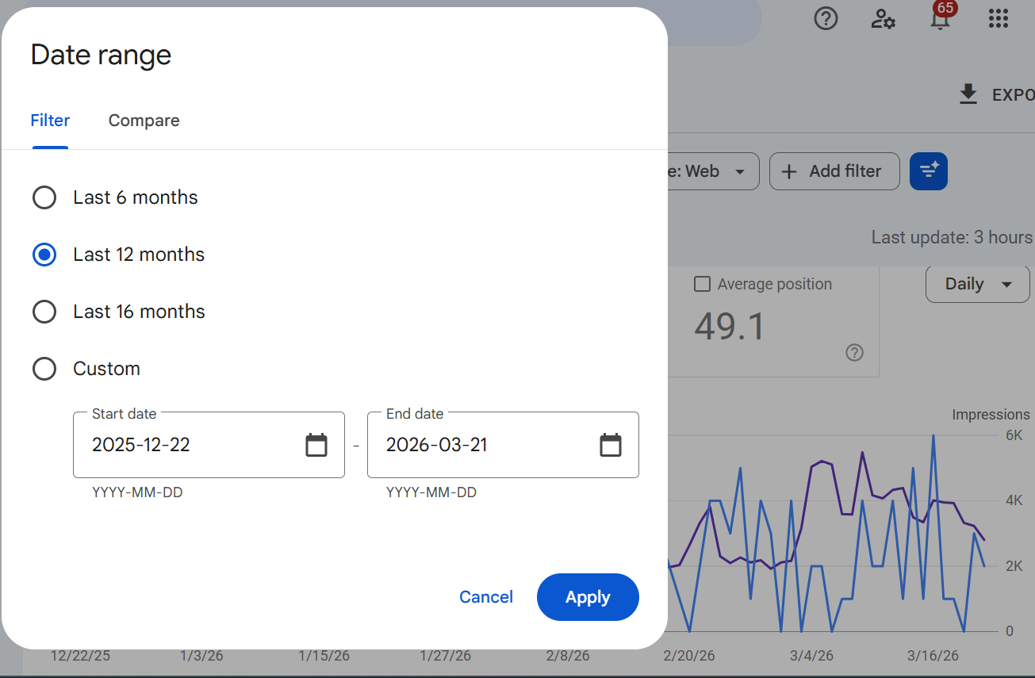
Task: Open the start date calendar picker
Action: (x=316, y=445)
